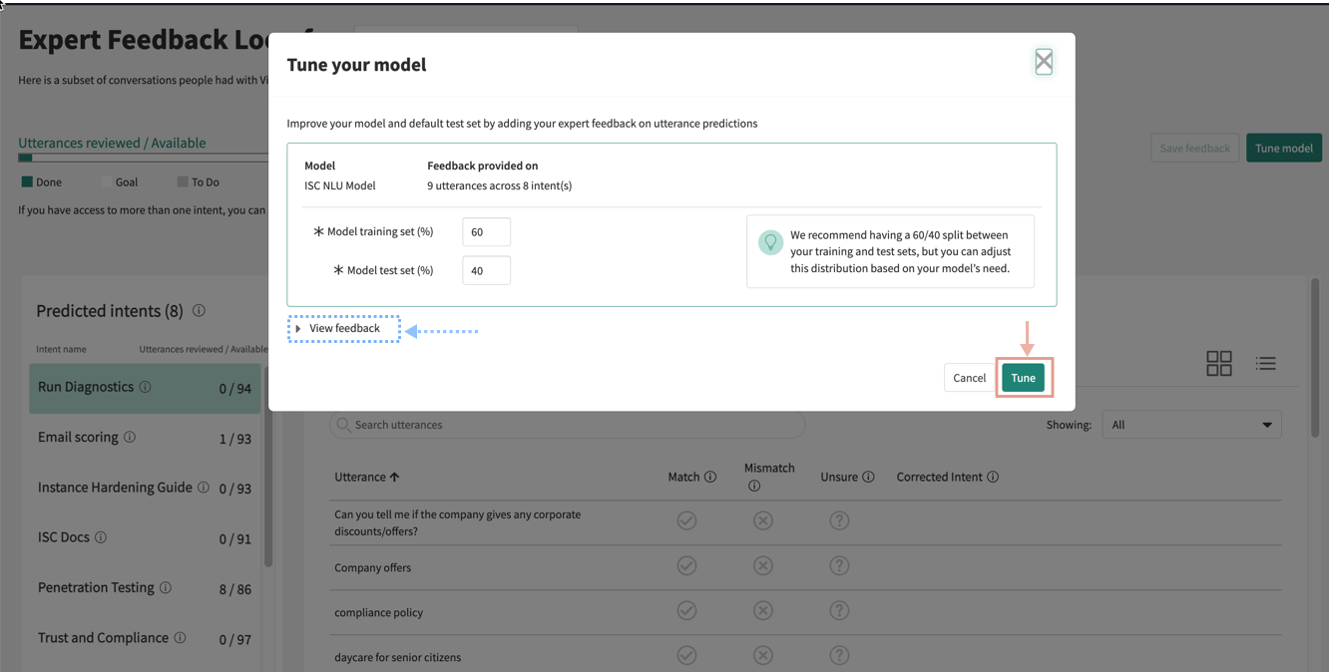Click info icon next to Penetration Testing

[x=166, y=587]
